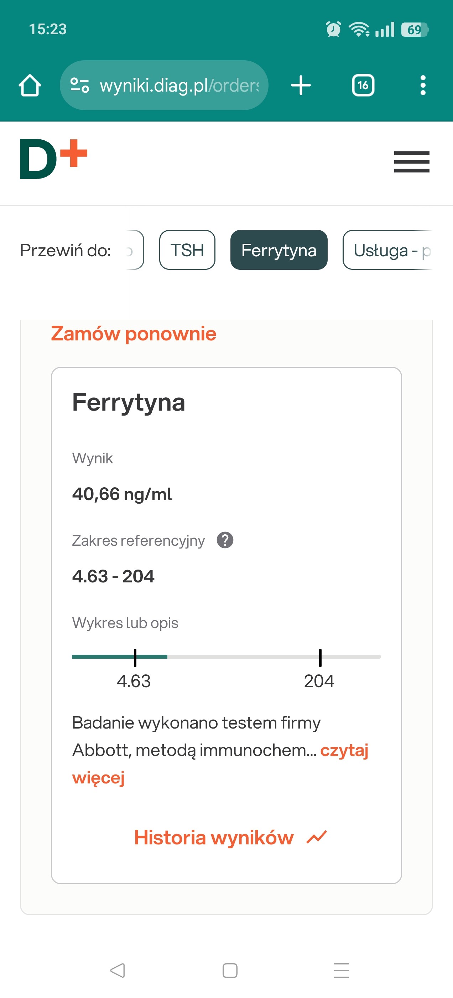The image size is (453, 998).
Task: Click the 4.63 marker on range chart
Action: click(135, 658)
